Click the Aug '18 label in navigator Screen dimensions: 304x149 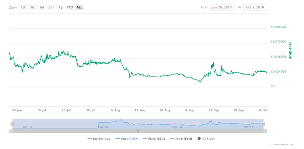click(x=103, y=127)
